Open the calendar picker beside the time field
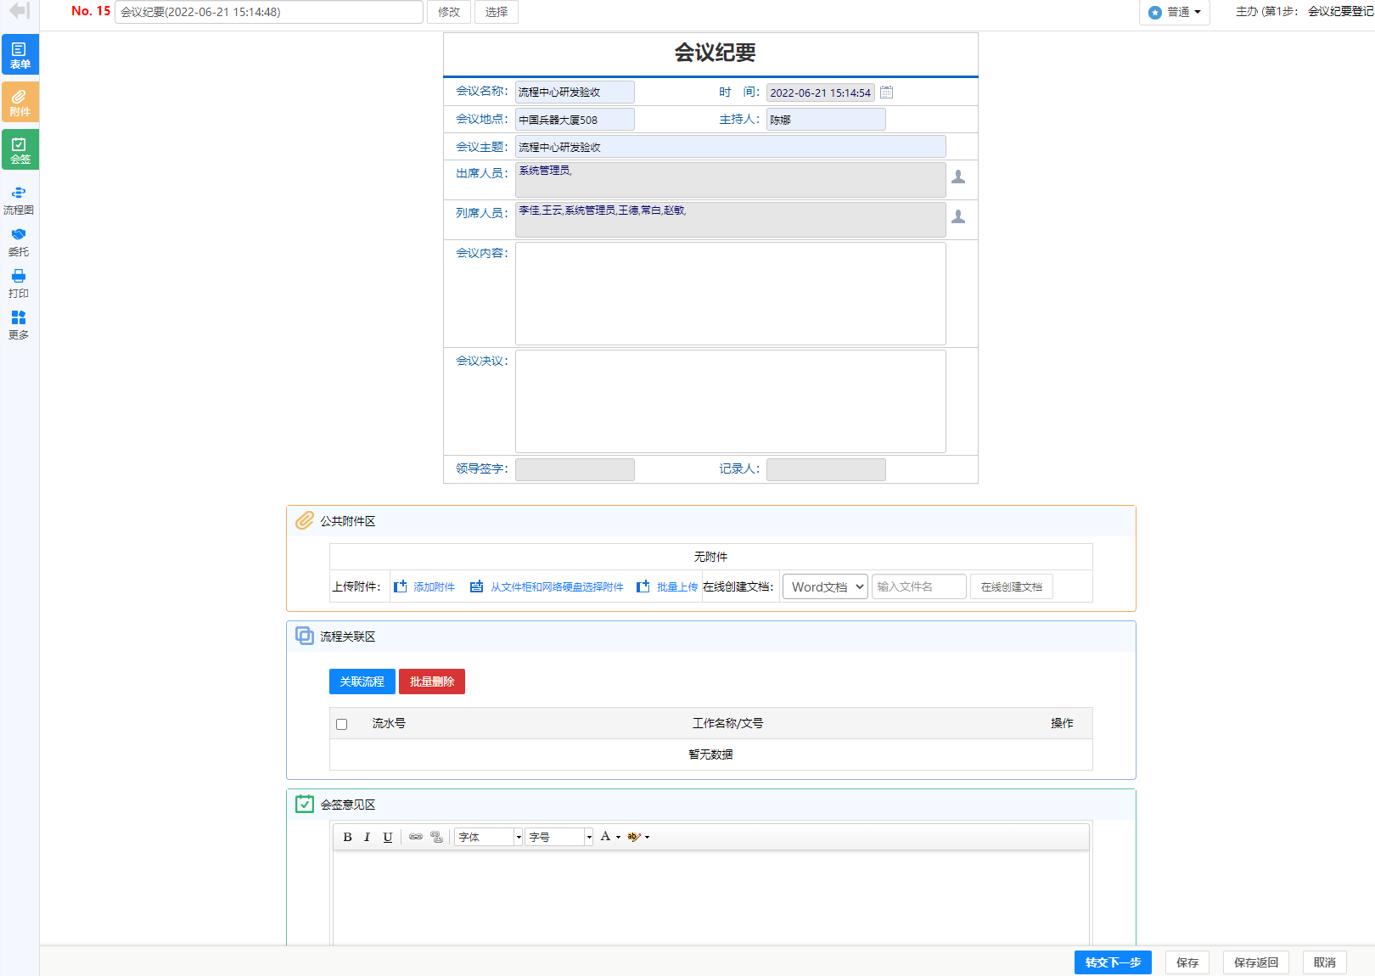 (886, 93)
